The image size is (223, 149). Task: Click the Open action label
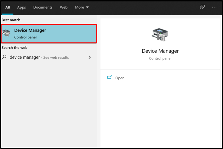(x=120, y=78)
